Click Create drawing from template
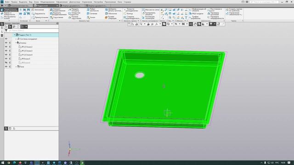This screenshot has height=165, width=294. coord(234,10)
